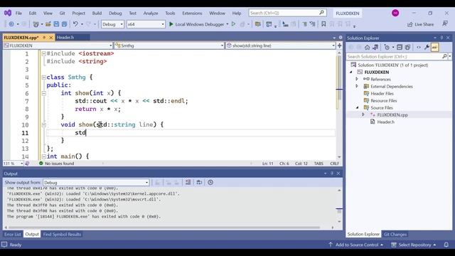Image resolution: width=455 pixels, height=256 pixels.
Task: Collapse the Source Files folder
Action: click(357, 107)
